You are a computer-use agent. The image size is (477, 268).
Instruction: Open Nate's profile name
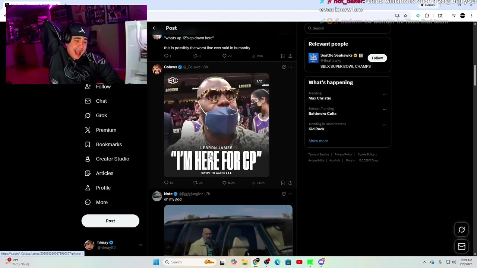168,194
